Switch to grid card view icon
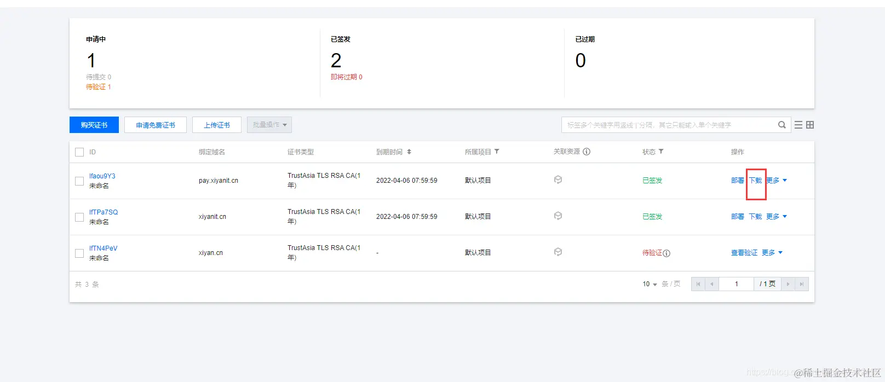The width and height of the screenshot is (885, 382). coord(810,125)
